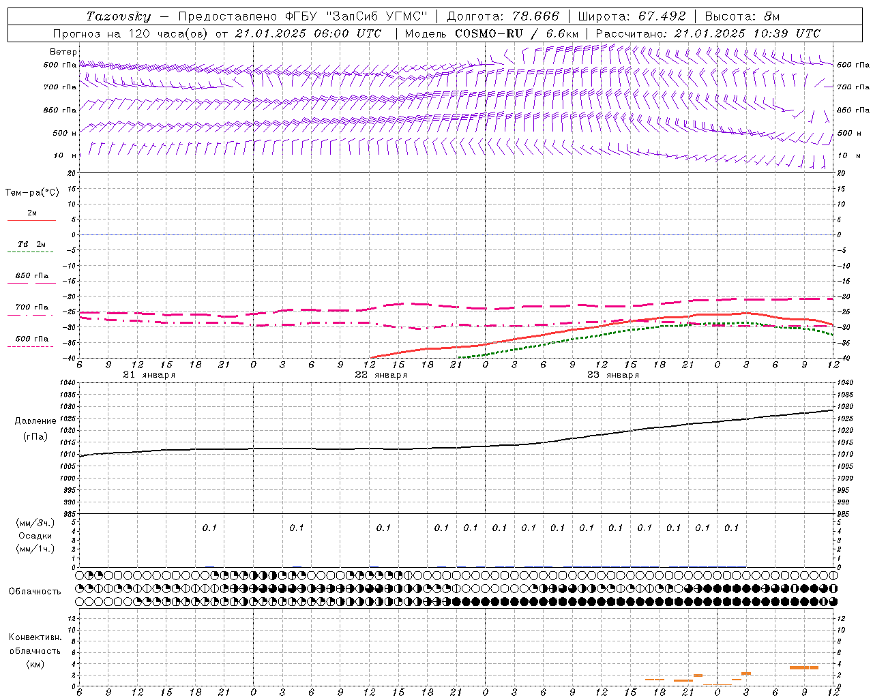Click the 21 января date label
Screen dimensions: 873x698
(149, 375)
